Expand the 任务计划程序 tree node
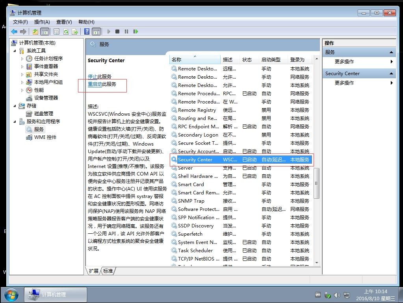403x303 pixels. click(22, 59)
